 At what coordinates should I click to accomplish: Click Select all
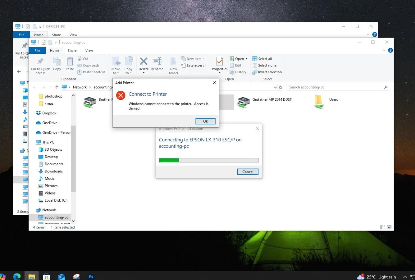pyautogui.click(x=262, y=59)
